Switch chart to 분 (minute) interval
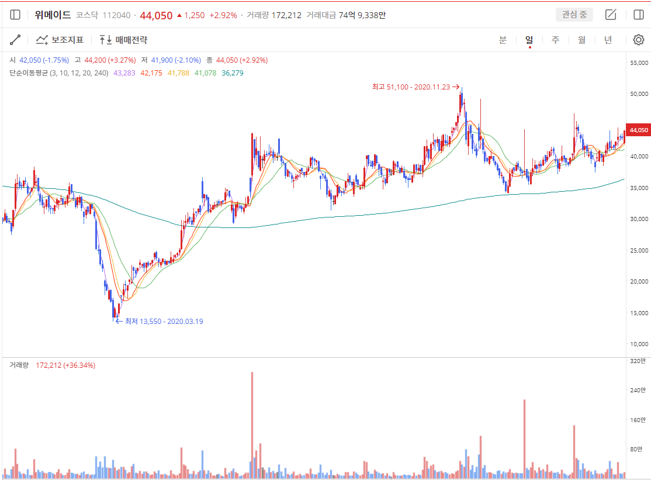The height and width of the screenshot is (480, 651). pos(503,40)
